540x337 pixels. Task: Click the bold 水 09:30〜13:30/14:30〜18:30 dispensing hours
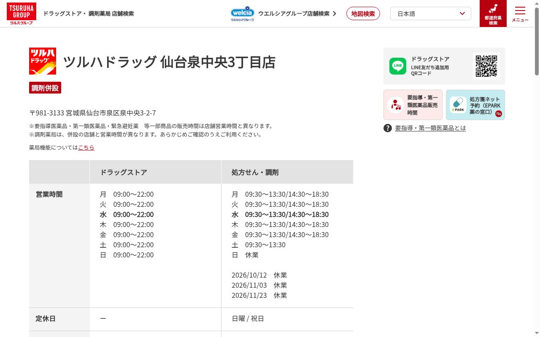[x=280, y=214]
